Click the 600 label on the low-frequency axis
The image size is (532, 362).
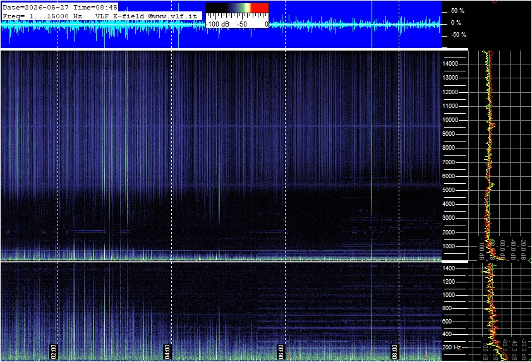(447, 322)
